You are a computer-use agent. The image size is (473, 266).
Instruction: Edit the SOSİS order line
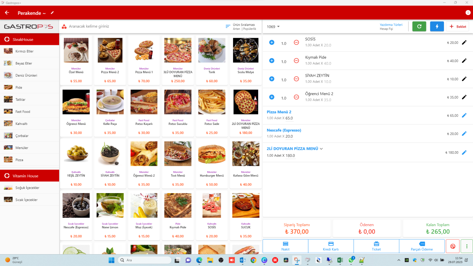[x=464, y=43]
